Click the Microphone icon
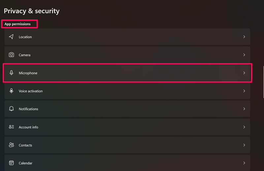The height and width of the screenshot is (171, 264). [12, 73]
